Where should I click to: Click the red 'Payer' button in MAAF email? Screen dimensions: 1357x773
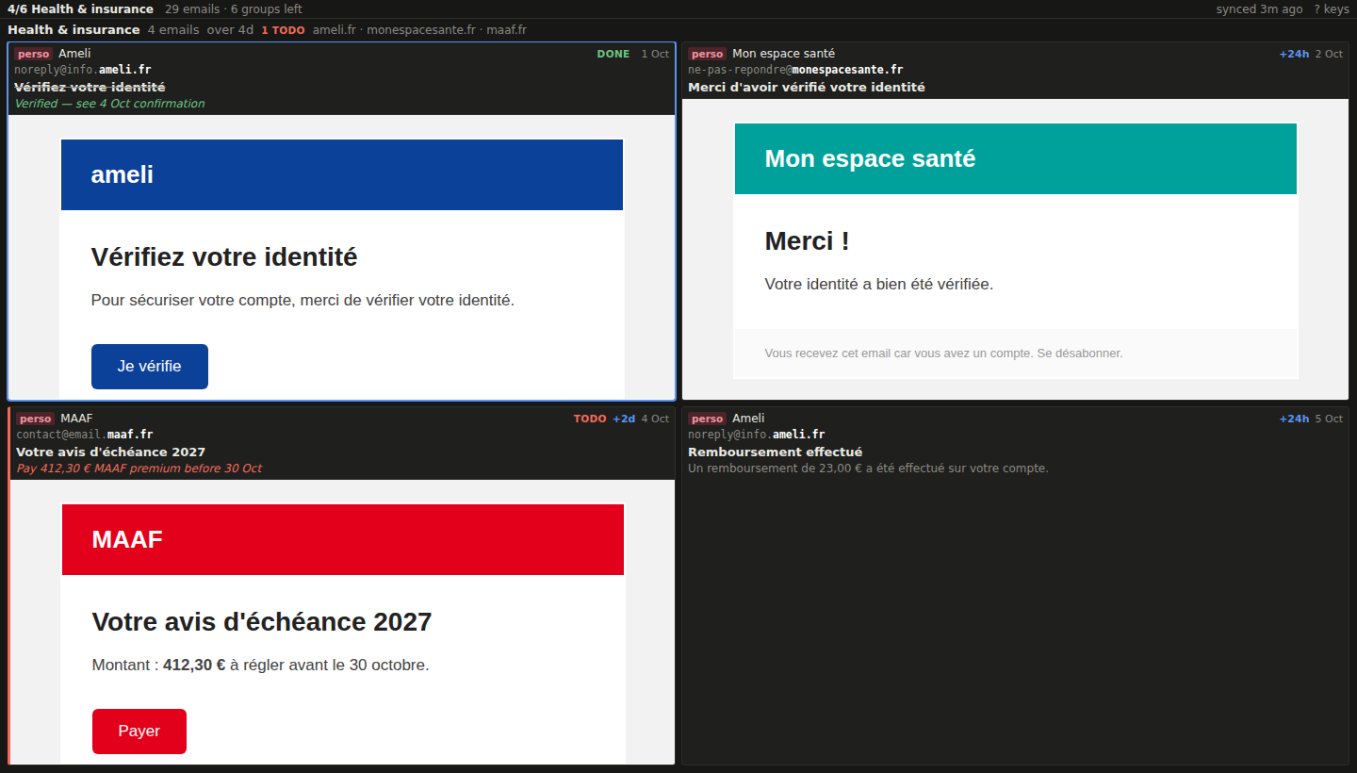(x=139, y=732)
